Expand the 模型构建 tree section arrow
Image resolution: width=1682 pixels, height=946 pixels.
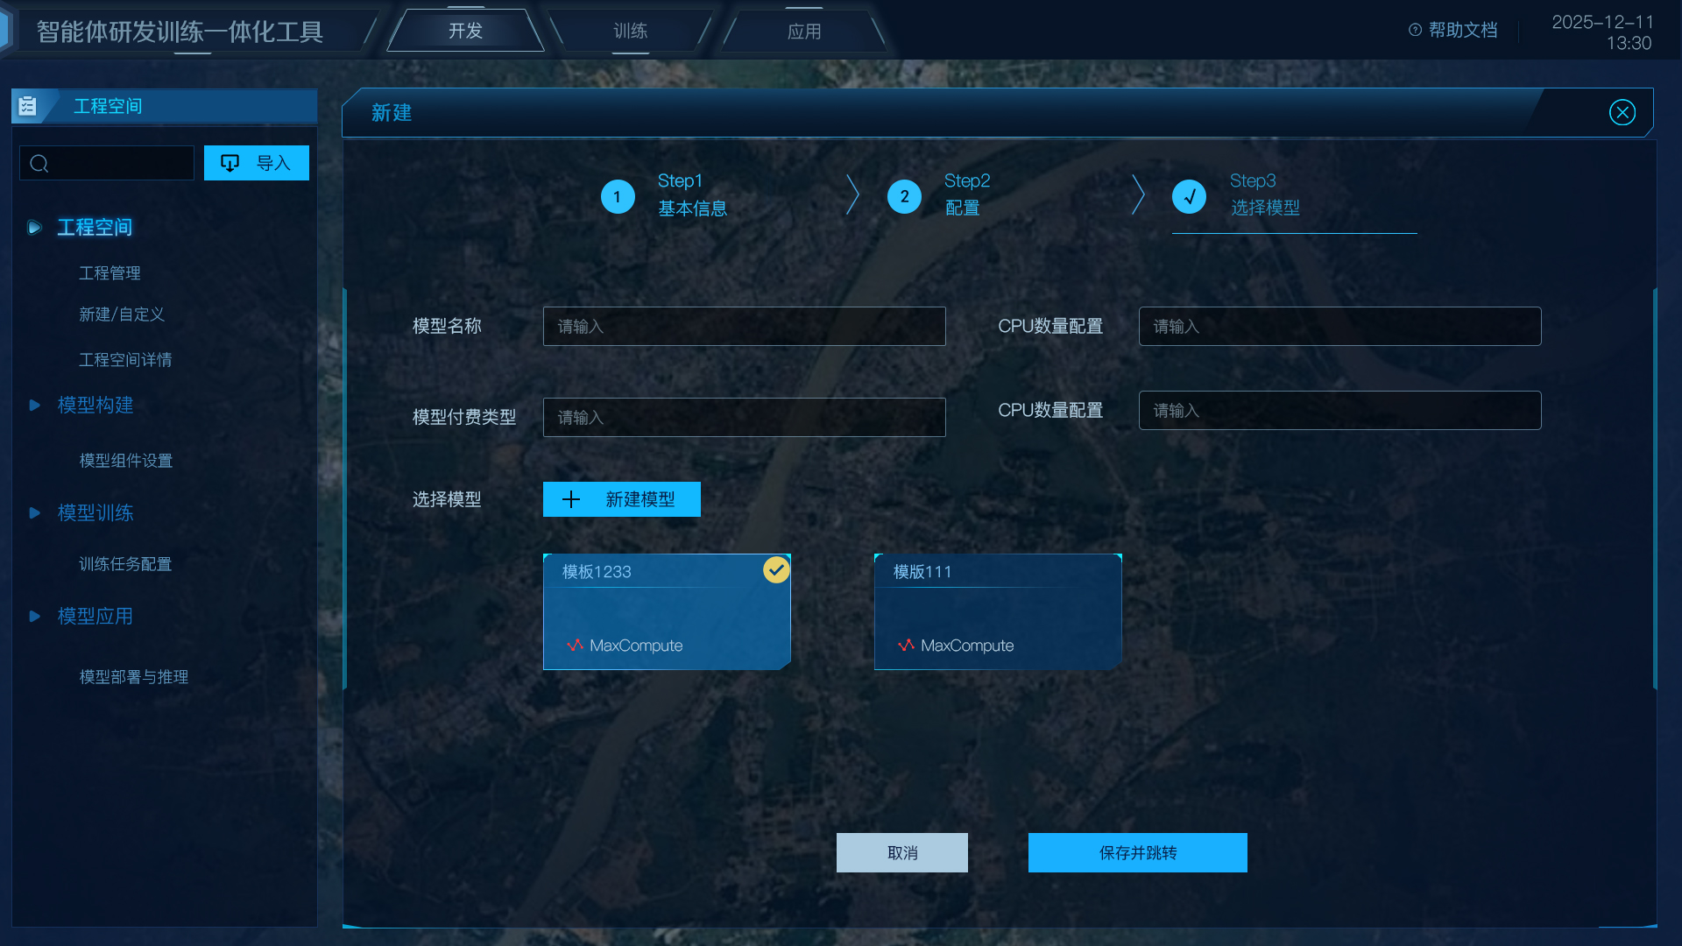[34, 406]
